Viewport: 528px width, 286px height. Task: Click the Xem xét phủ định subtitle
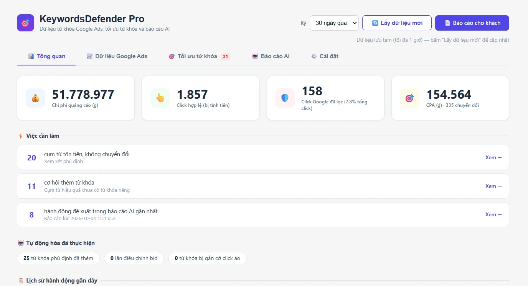coord(63,162)
